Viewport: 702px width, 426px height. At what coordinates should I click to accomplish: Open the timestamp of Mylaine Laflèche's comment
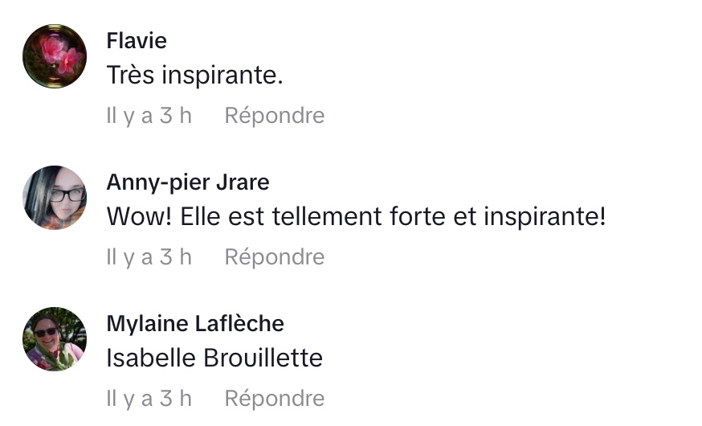[x=149, y=399]
